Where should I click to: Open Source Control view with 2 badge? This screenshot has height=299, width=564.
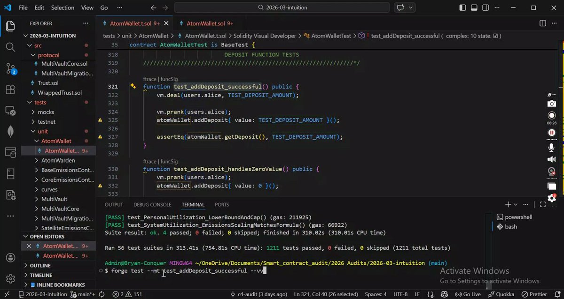click(x=10, y=68)
